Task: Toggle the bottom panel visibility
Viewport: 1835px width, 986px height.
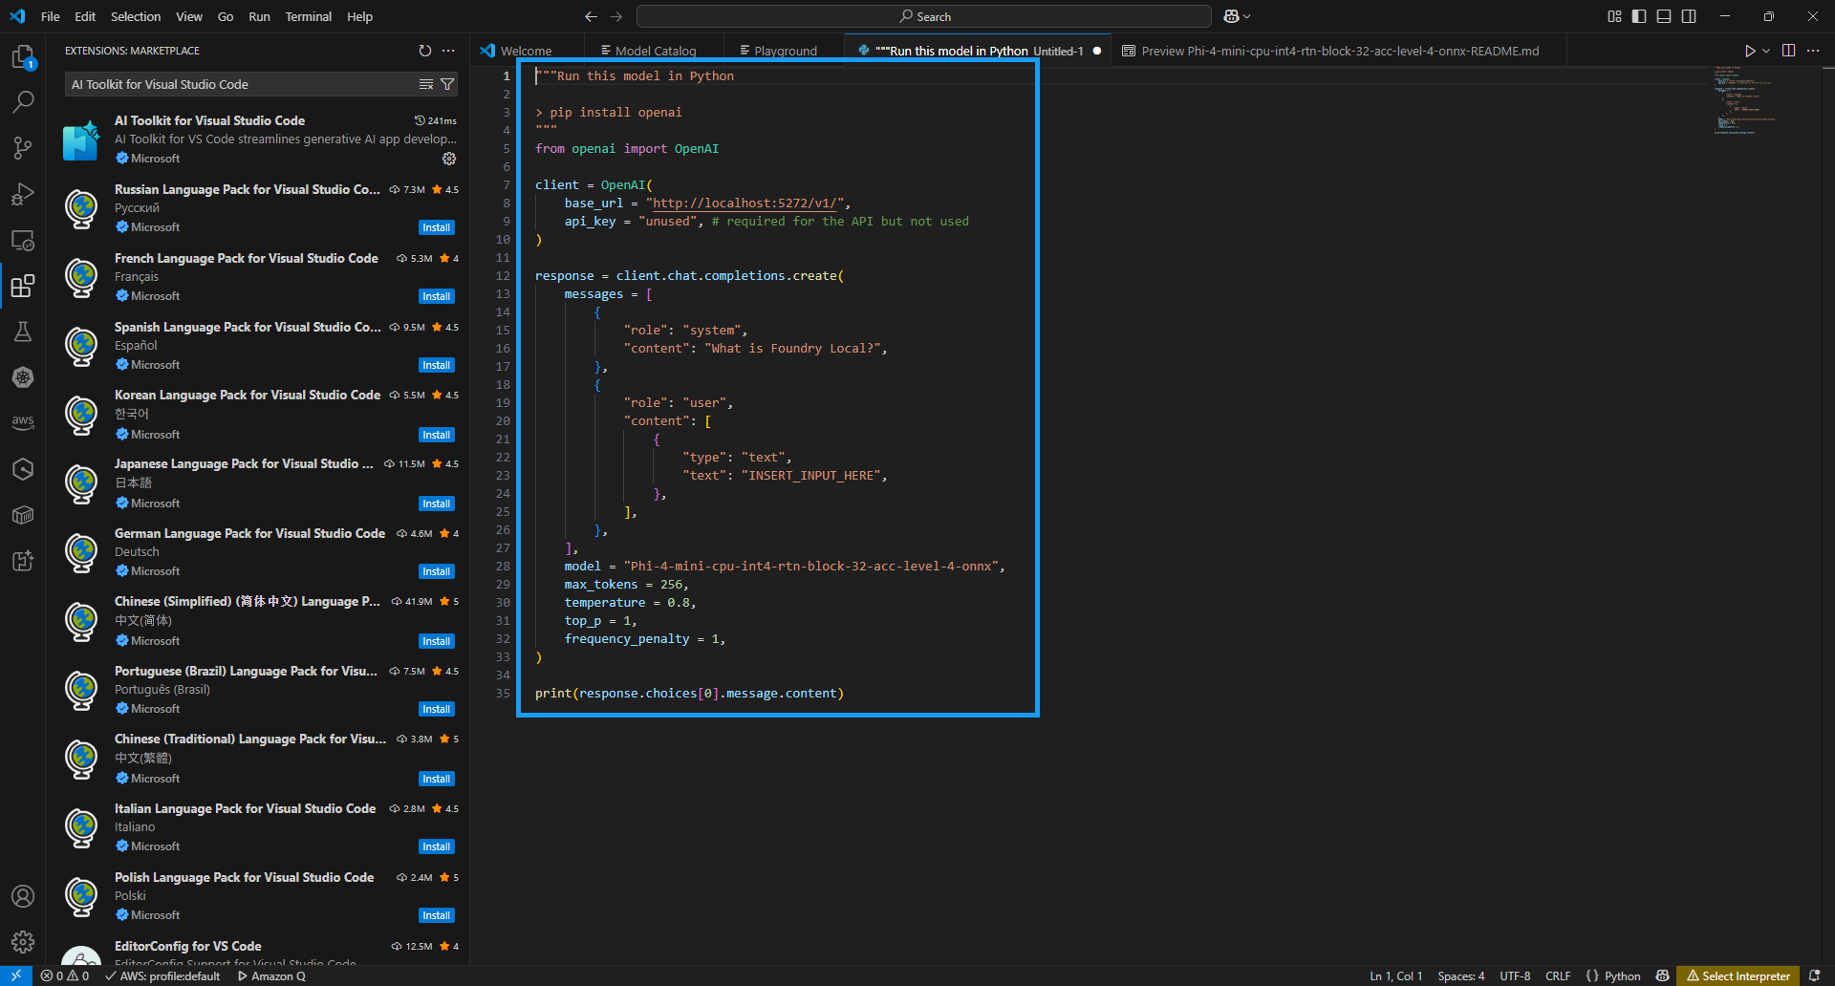Action: click(x=1664, y=16)
